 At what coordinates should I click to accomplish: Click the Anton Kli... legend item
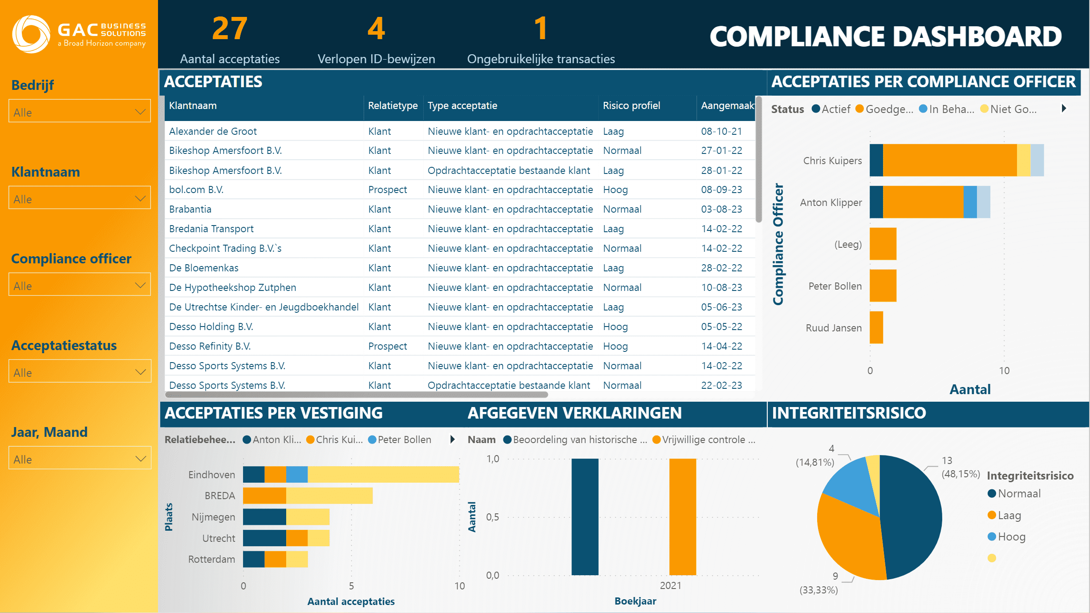click(272, 440)
